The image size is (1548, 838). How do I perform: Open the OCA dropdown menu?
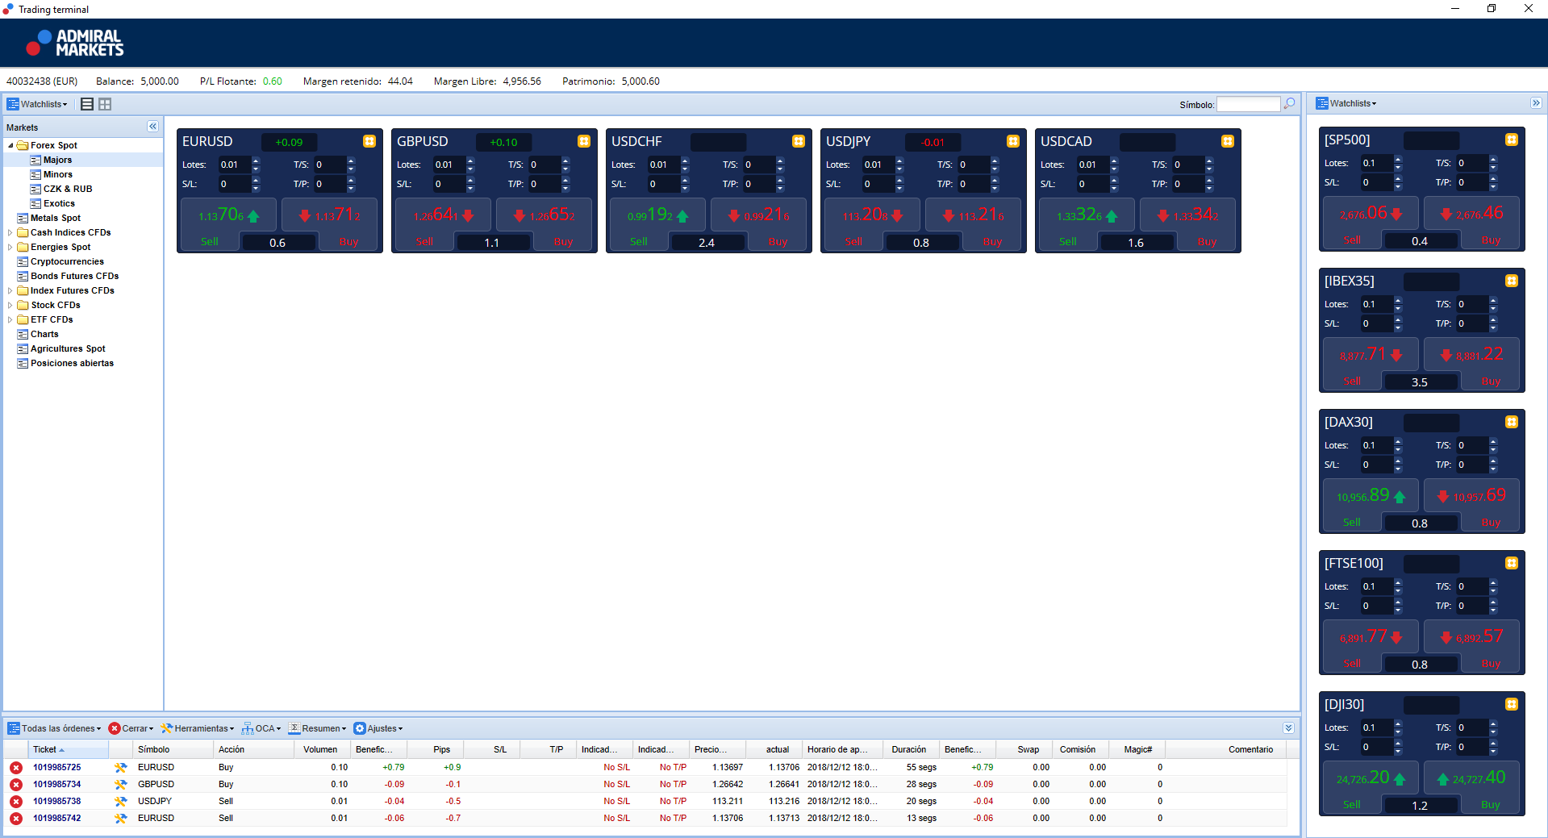click(261, 728)
